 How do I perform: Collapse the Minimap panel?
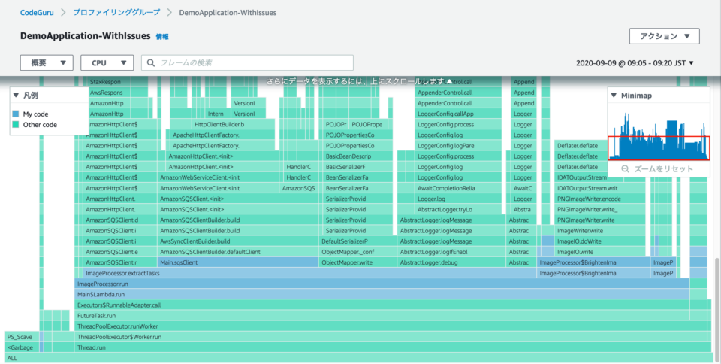click(x=614, y=96)
